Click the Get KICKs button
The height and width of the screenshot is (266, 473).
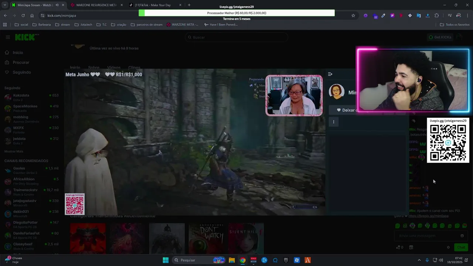click(x=440, y=37)
